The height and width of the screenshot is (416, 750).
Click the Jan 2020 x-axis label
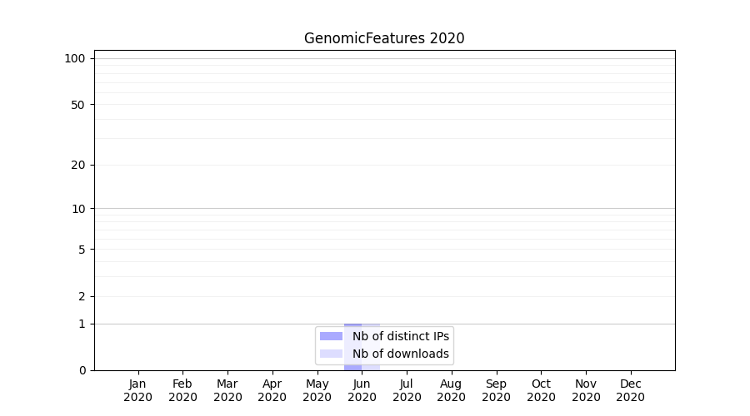[x=138, y=390]
